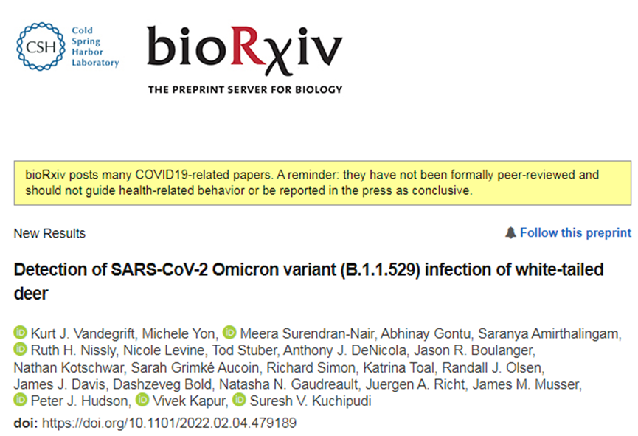
Task: Open Kurt J. Vandegrift's ORCID icon
Action: (20, 334)
